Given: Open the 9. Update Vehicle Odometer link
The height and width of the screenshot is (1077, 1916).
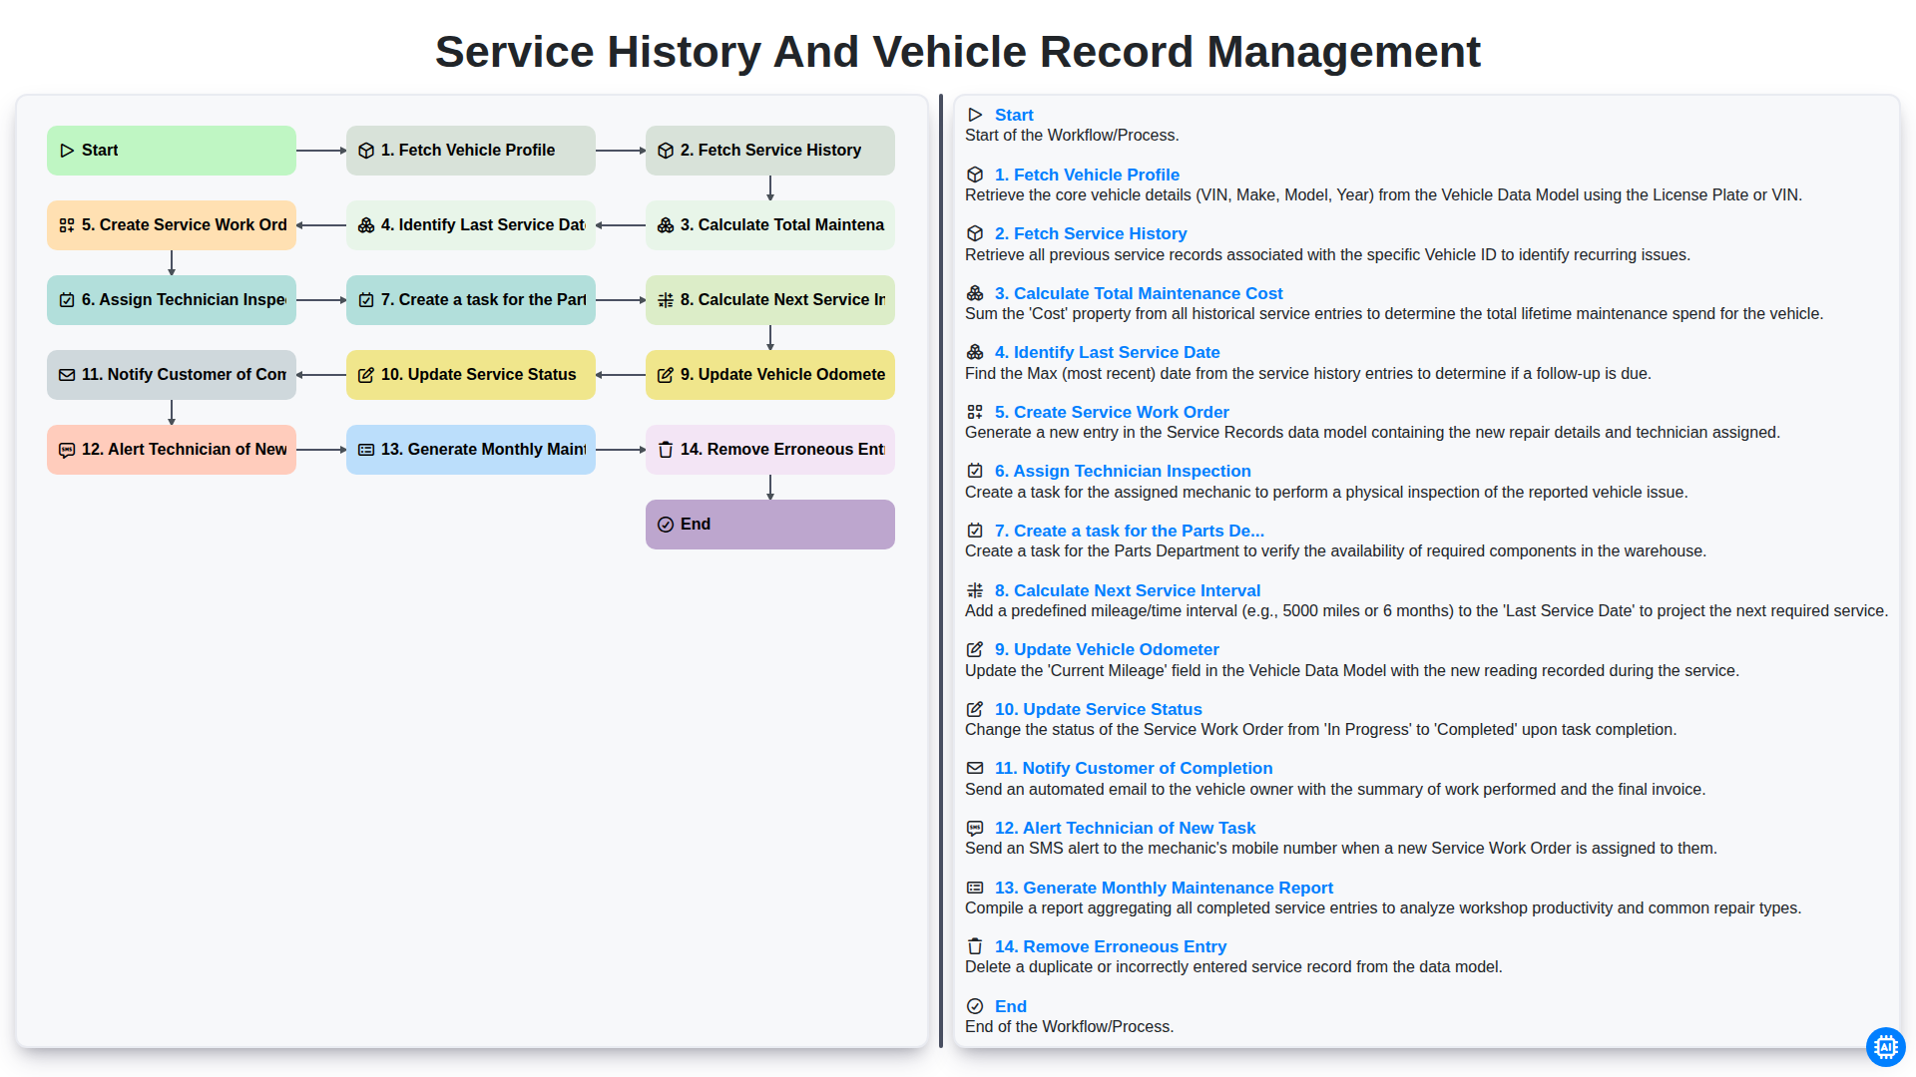Looking at the screenshot, I should click(x=1107, y=649).
